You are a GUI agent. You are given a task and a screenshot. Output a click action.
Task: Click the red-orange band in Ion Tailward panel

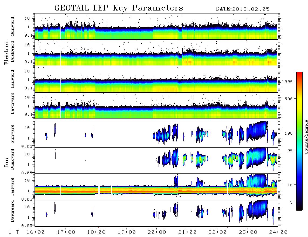pyautogui.click(x=156, y=190)
